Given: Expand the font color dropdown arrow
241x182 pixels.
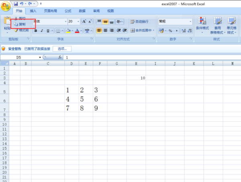Looking at the screenshot, I should [81, 31].
